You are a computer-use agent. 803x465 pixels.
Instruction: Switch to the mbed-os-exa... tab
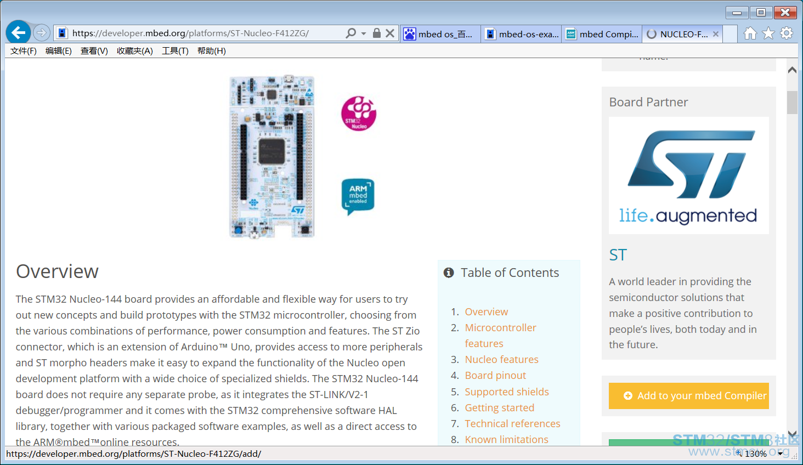coord(522,34)
